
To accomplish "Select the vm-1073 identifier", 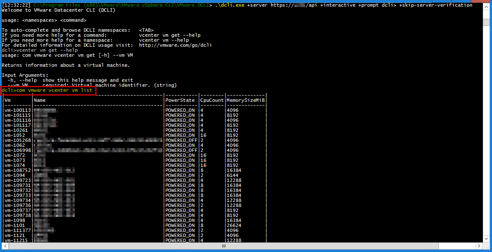I will [x=15, y=161].
